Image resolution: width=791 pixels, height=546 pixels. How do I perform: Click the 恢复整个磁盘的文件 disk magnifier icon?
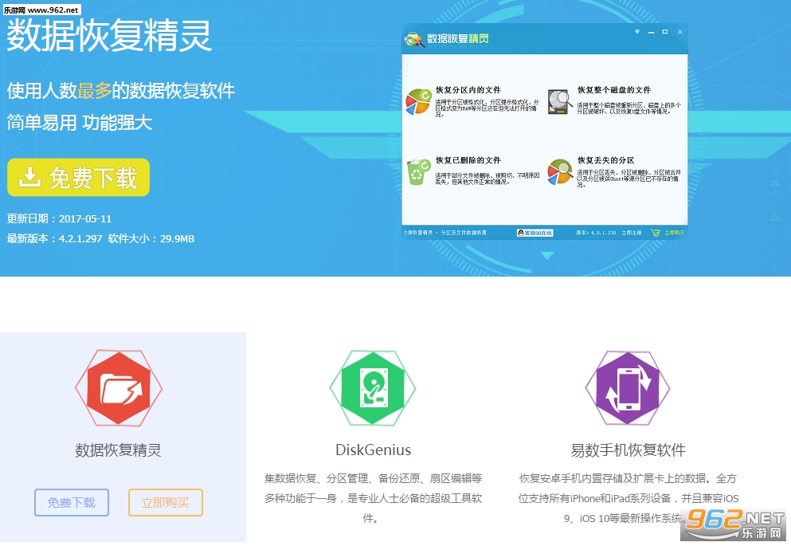559,101
